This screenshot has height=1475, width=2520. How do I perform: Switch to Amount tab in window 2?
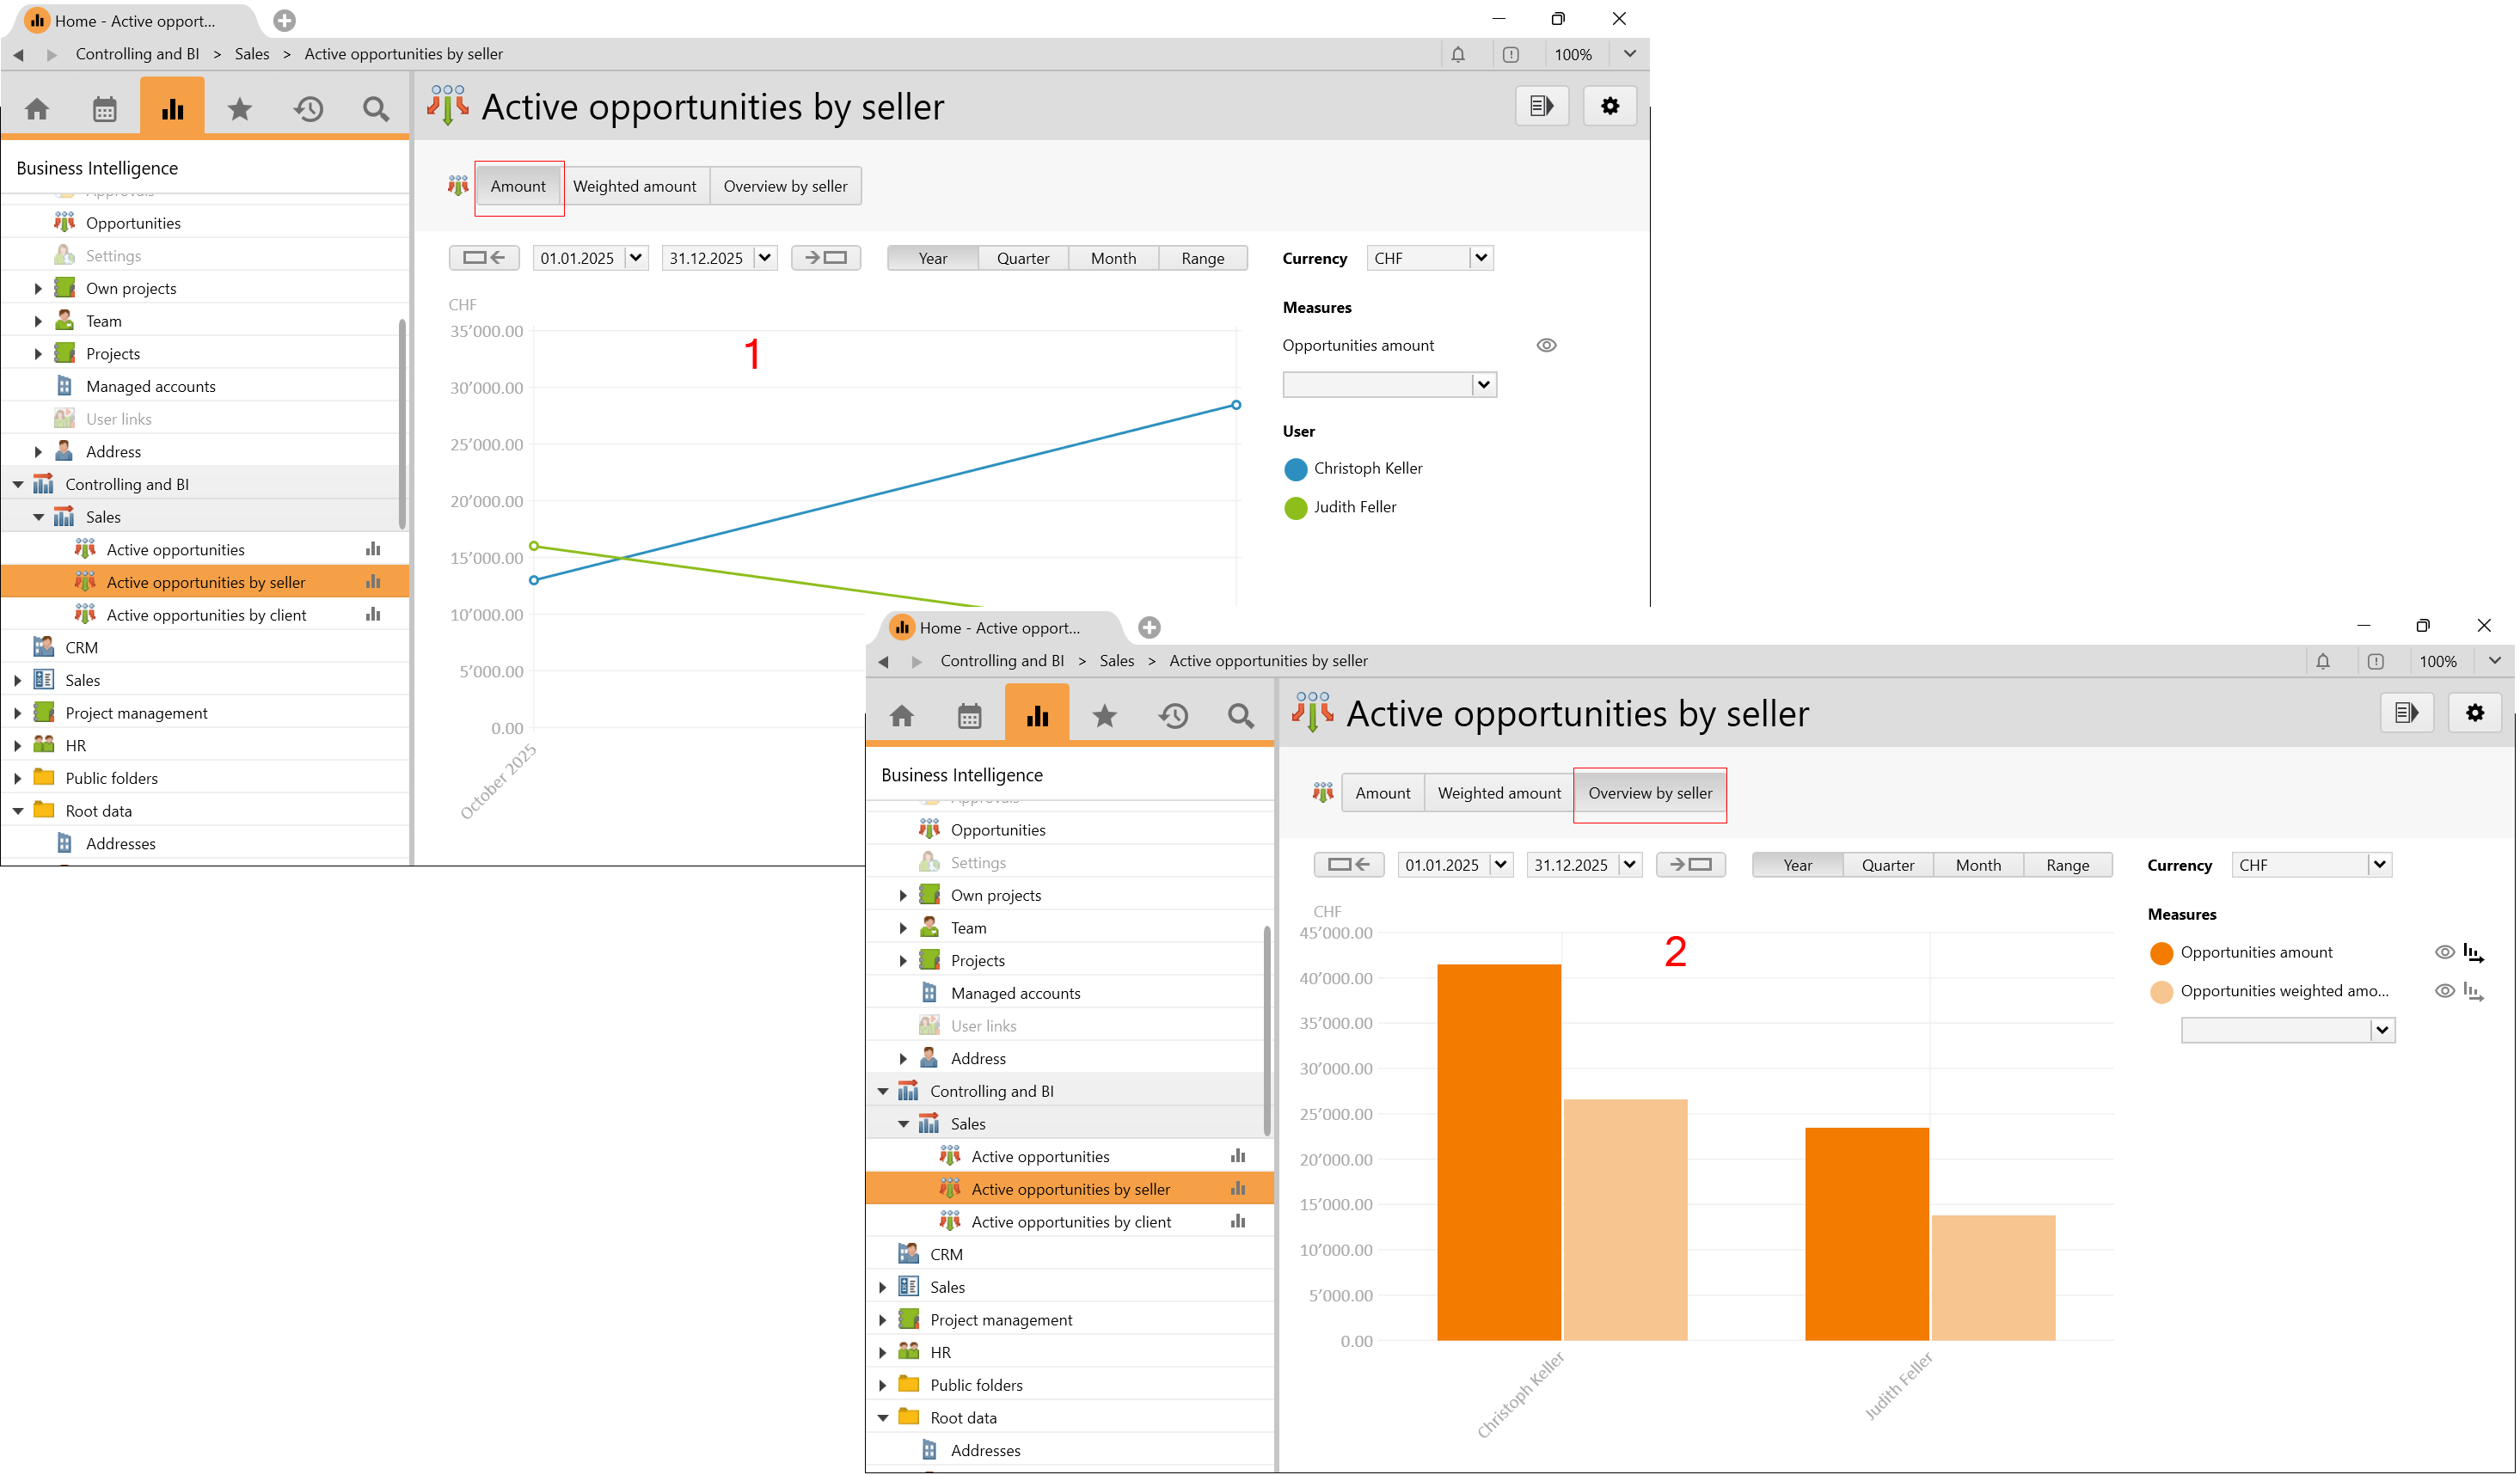coord(1383,793)
